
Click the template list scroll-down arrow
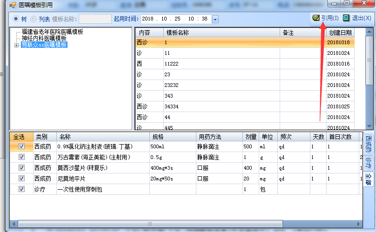point(369,126)
